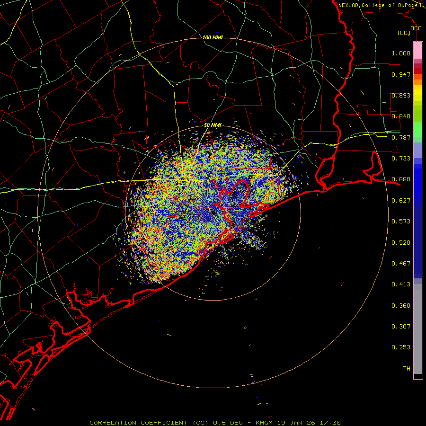This screenshot has width=426, height=426.
Task: Select the 0.307 legend value
Action: [401, 327]
